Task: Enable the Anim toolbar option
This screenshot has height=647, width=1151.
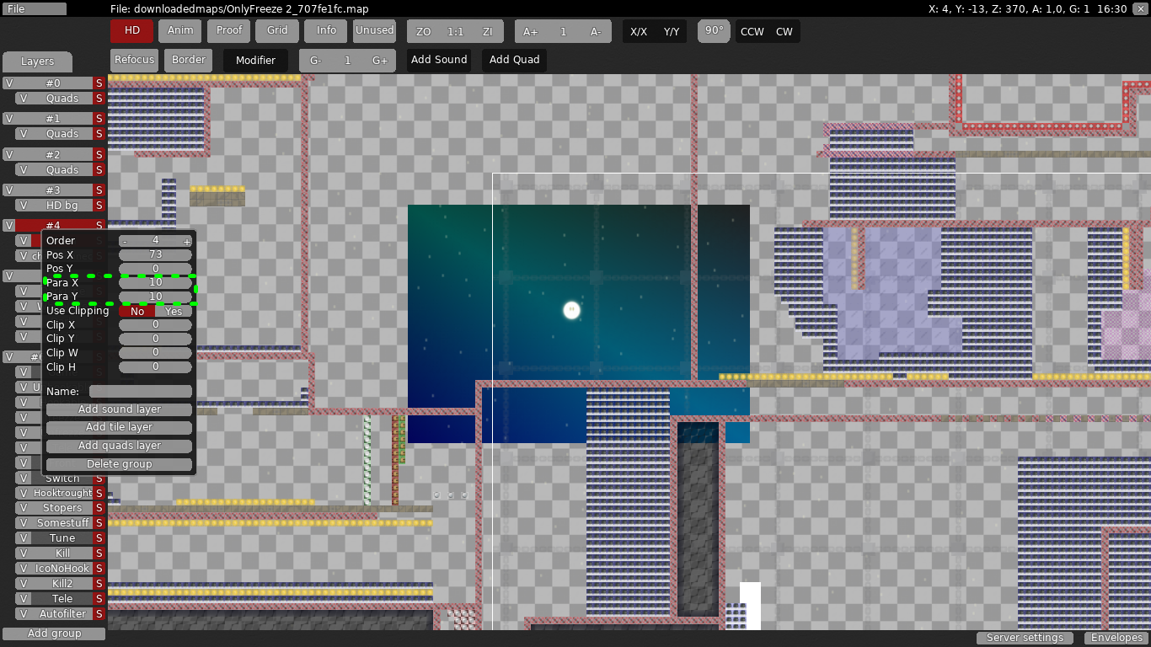Action: pyautogui.click(x=179, y=30)
